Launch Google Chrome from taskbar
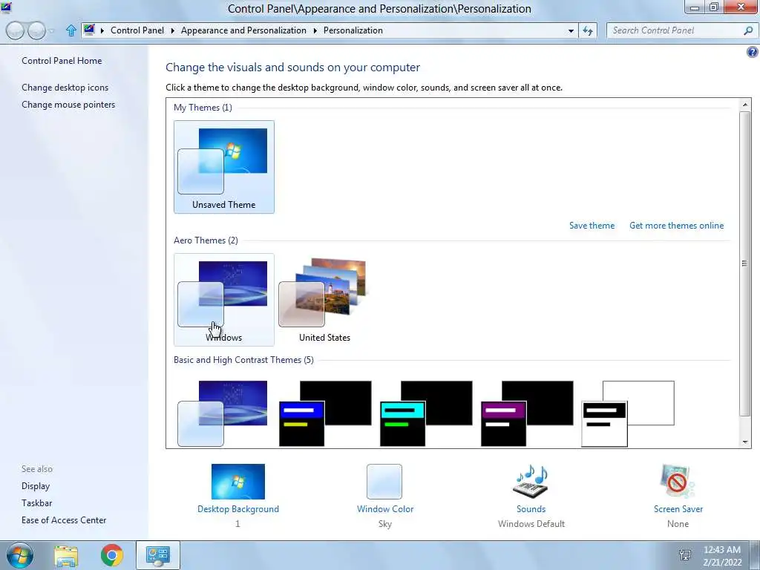Viewport: 760px width, 570px height. [112, 555]
